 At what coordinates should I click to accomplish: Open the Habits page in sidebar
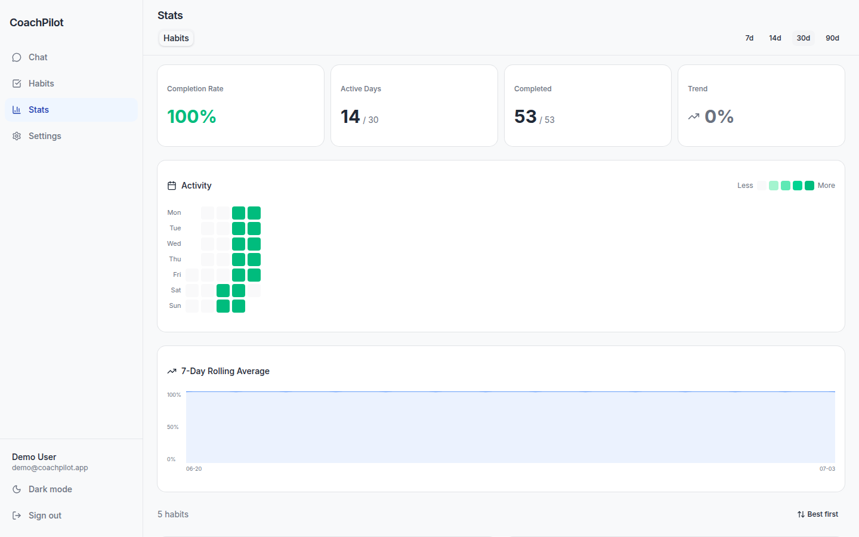point(71,84)
